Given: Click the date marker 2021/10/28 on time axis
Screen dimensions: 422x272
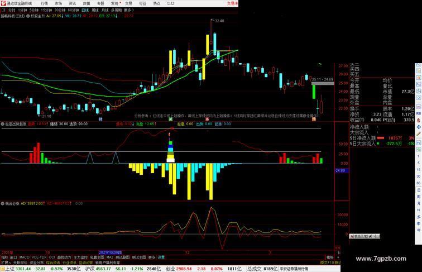Looking at the screenshot, I should coord(110,252).
